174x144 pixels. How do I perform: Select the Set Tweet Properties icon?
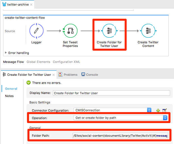point(70,31)
